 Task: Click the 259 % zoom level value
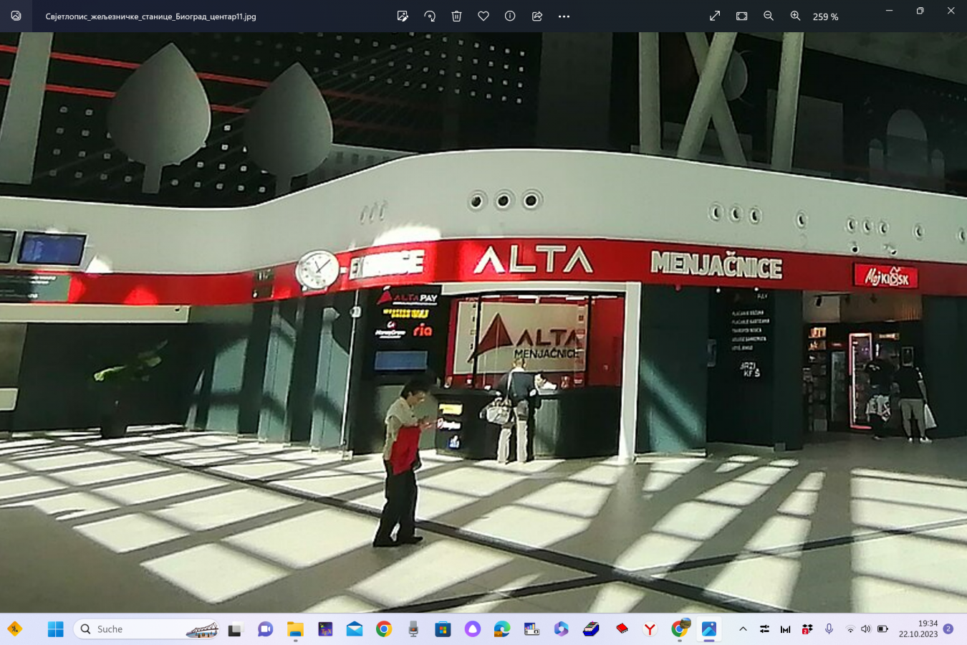pos(825,16)
